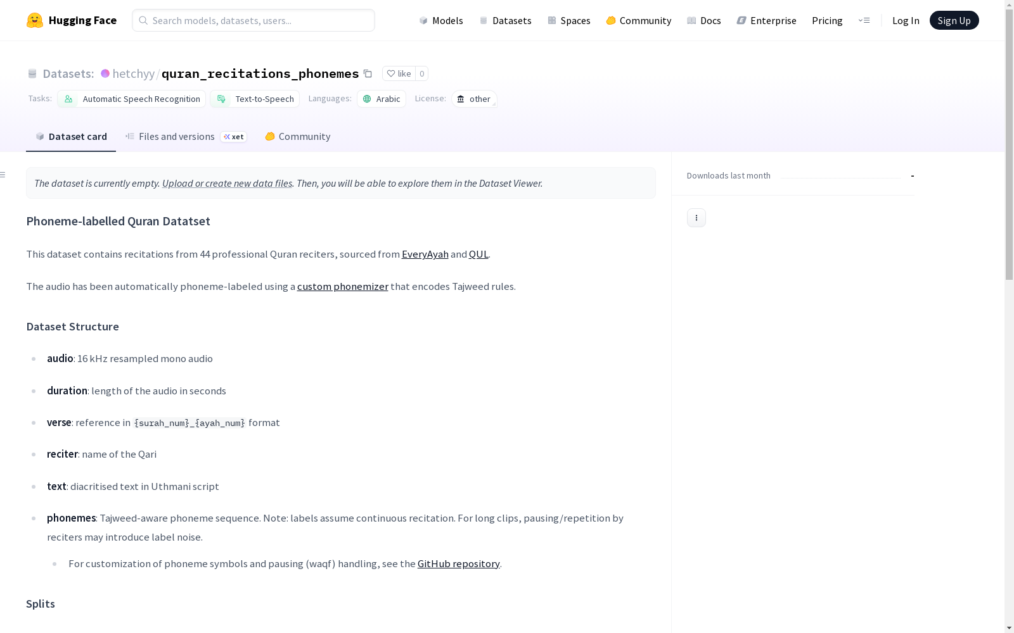
Task: Select the Text-to-Speech task tag
Action: click(x=255, y=99)
